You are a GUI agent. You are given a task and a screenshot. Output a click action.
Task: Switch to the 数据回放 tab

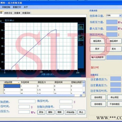26,13
